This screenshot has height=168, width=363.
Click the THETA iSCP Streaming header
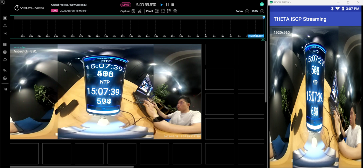coord(300,19)
